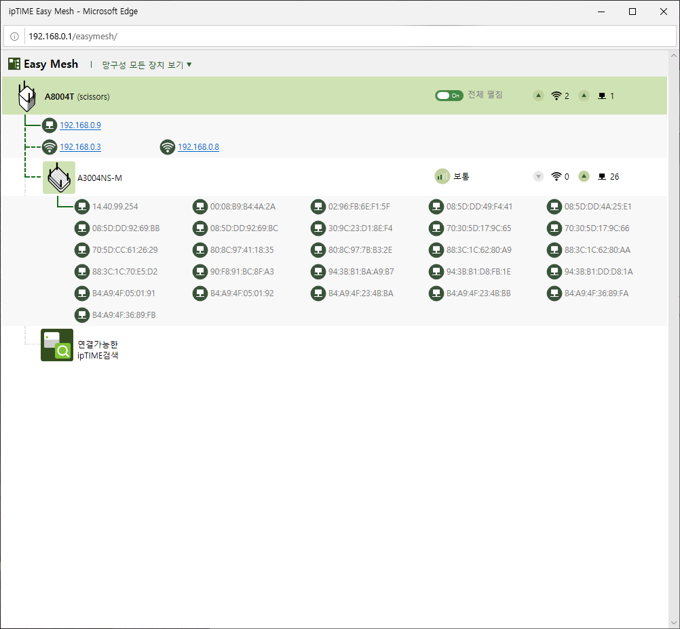Click MAC address 70:30:5D:17:9C:65
Screen dimensions: 680x629
478,228
